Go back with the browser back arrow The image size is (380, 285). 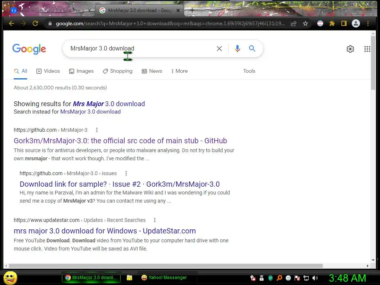point(12,23)
